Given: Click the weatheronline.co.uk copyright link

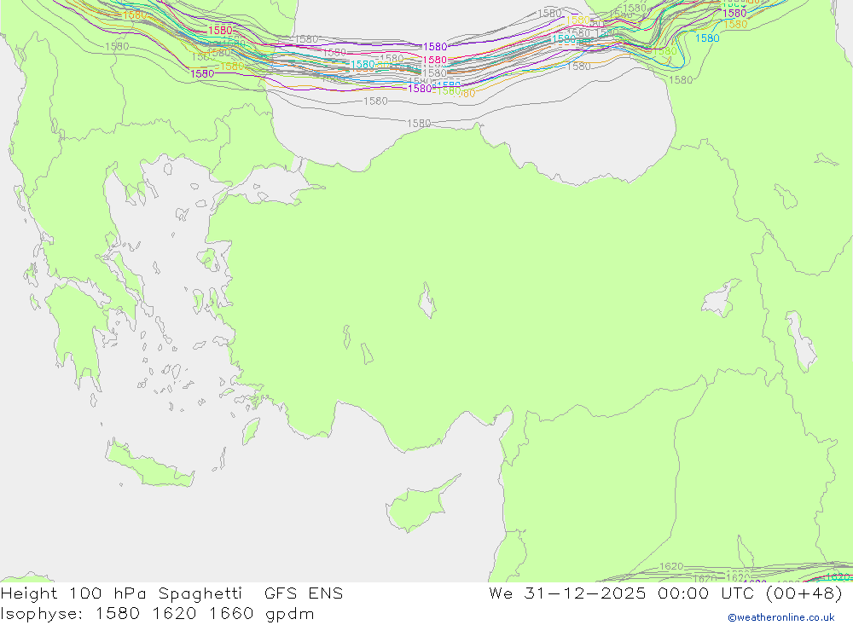Looking at the screenshot, I should [781, 617].
